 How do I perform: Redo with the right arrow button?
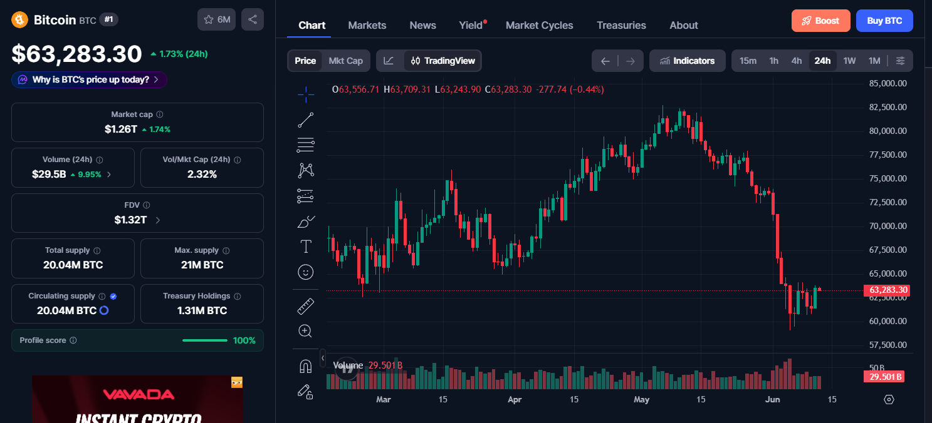[631, 61]
